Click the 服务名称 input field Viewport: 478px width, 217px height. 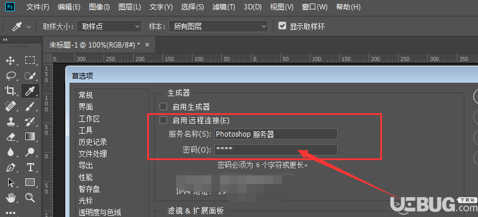[x=276, y=134]
